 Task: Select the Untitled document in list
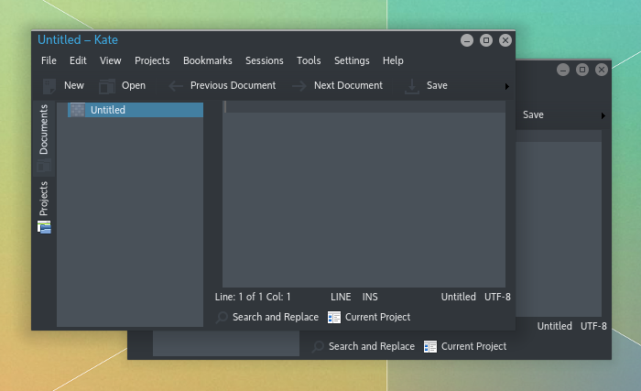136,110
